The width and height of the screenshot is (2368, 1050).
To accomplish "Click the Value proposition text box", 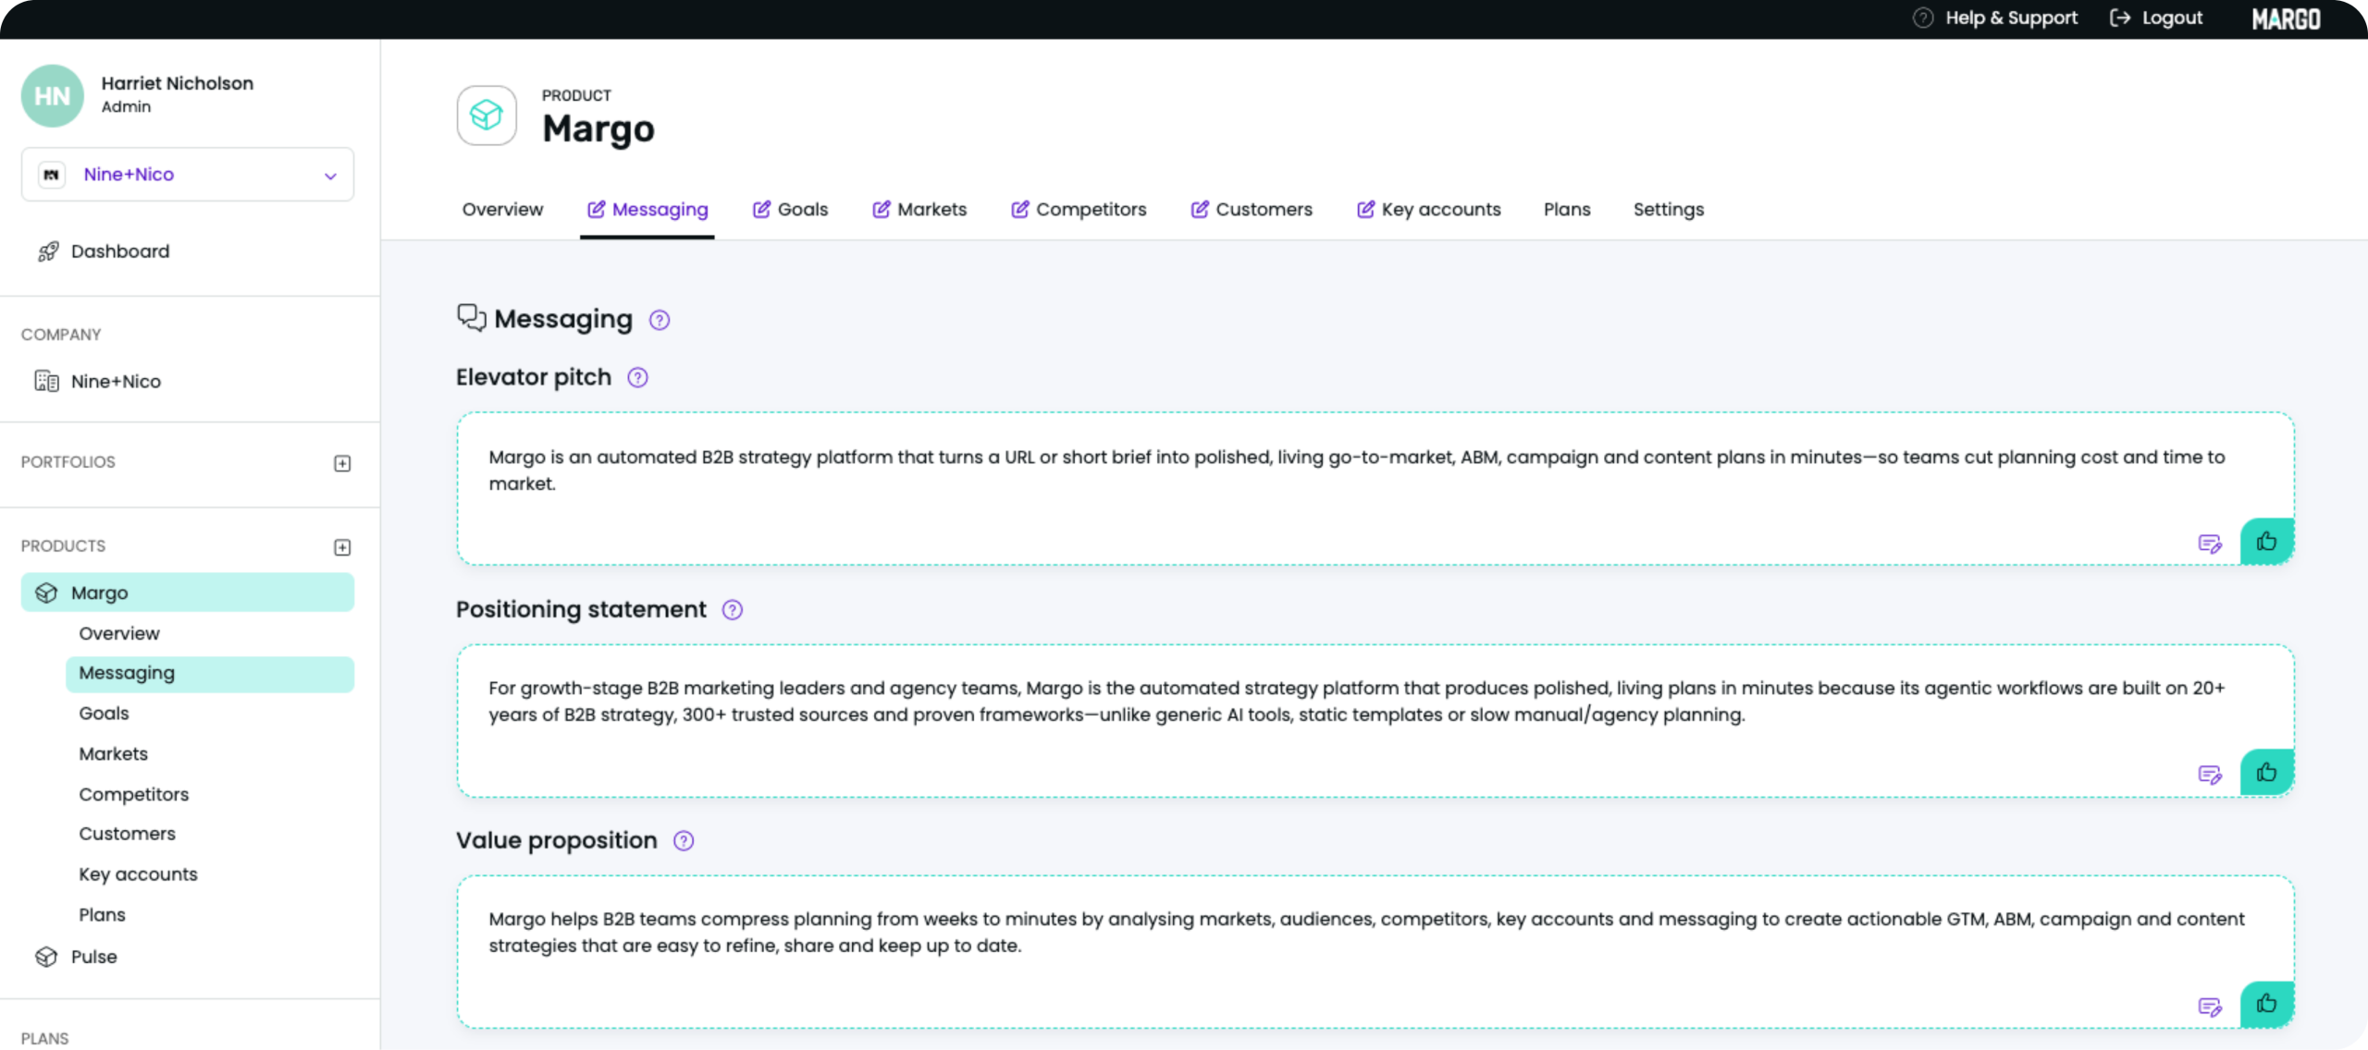I will [x=1375, y=951].
